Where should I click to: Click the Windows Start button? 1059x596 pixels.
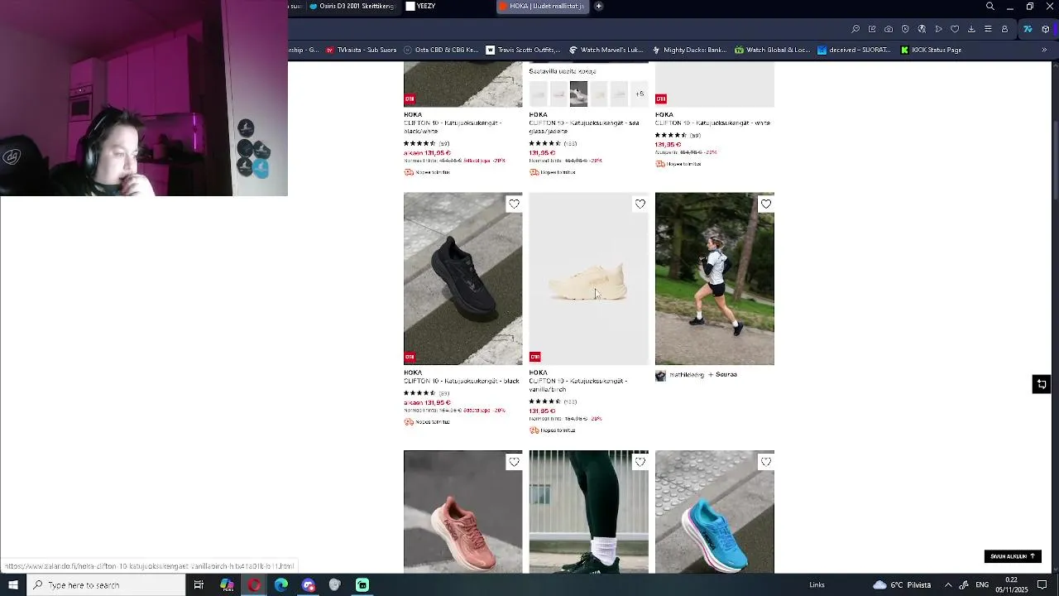click(13, 585)
